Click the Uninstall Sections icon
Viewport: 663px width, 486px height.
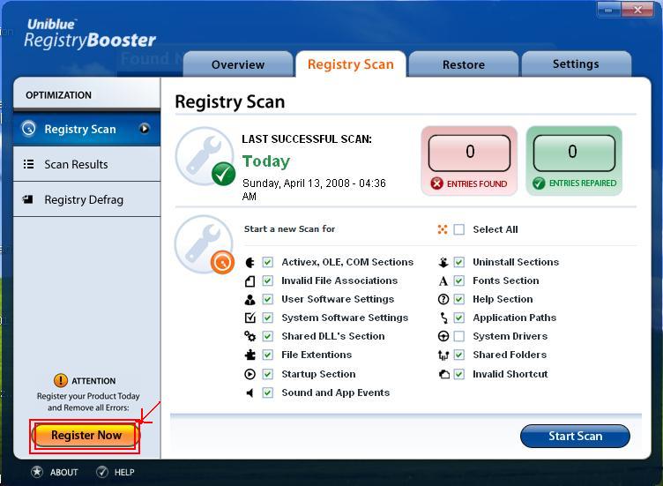pos(443,262)
